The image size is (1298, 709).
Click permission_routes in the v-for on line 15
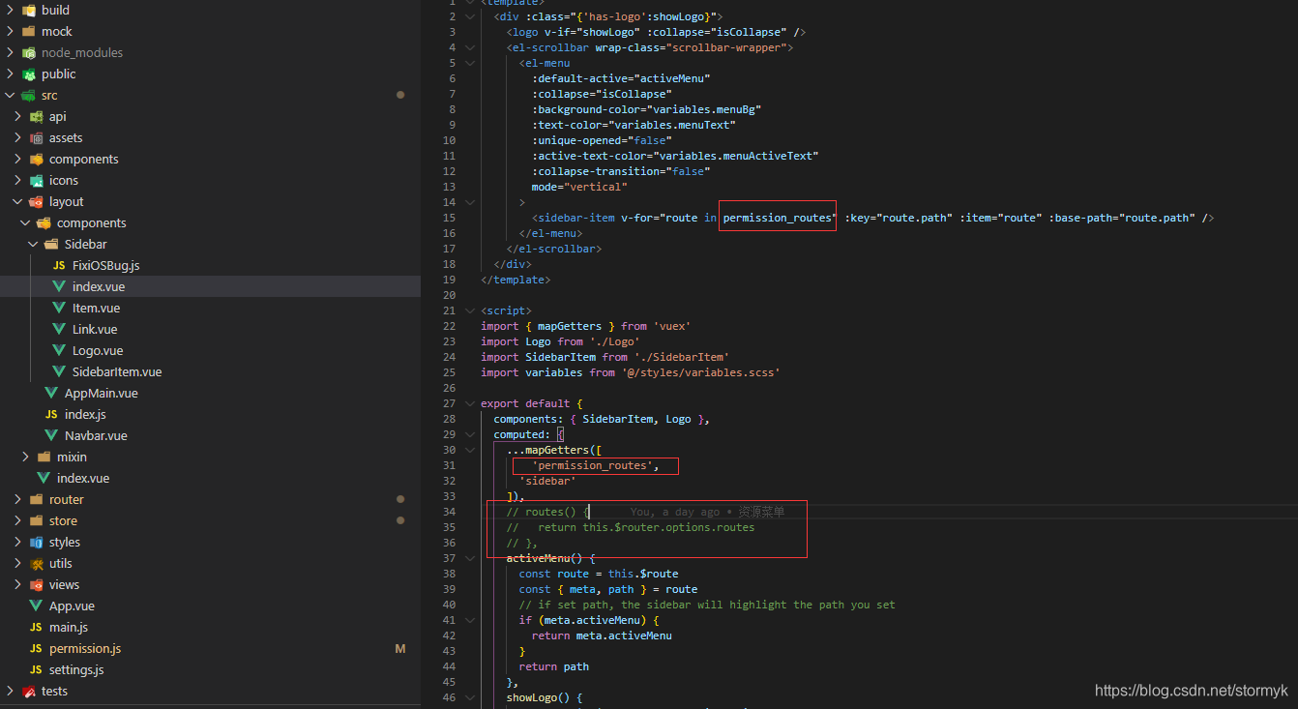[x=777, y=218]
